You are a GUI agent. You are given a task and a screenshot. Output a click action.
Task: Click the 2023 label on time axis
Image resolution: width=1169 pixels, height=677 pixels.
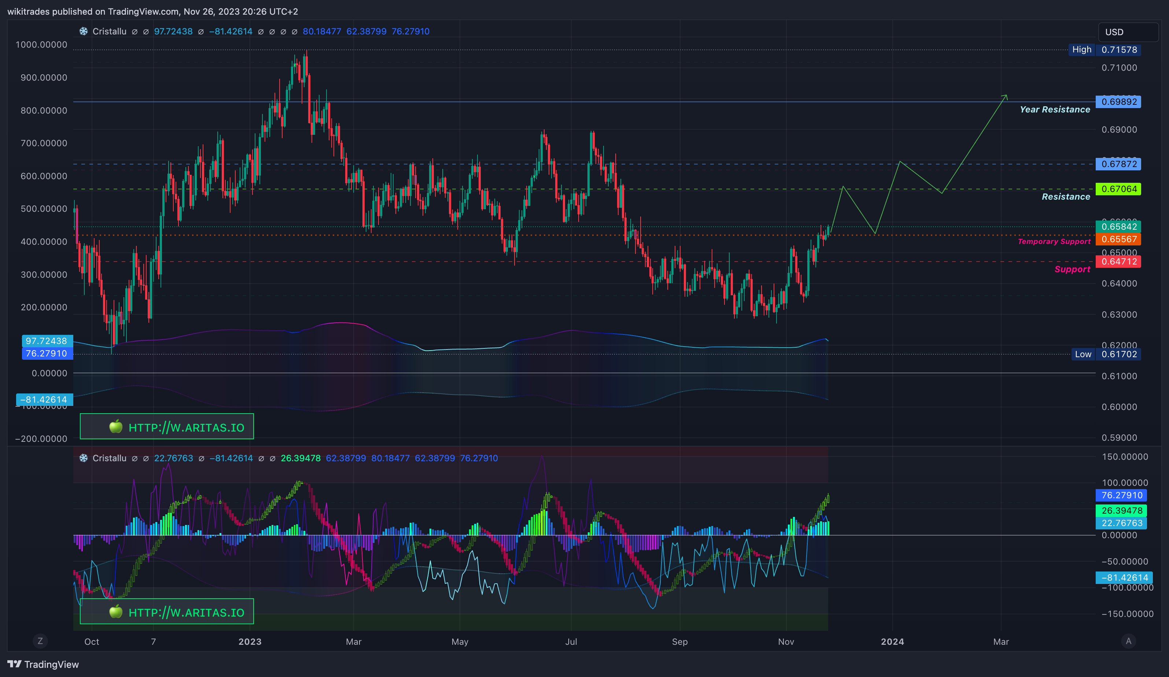tap(250, 642)
